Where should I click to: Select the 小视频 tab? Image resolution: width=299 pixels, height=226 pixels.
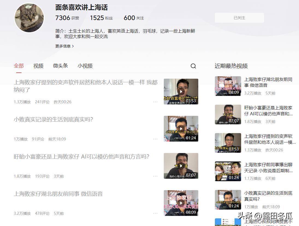(85, 66)
